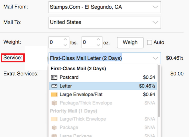Click the Postcard icon in service list
Screen dimensions: 189x137
(x=54, y=77)
